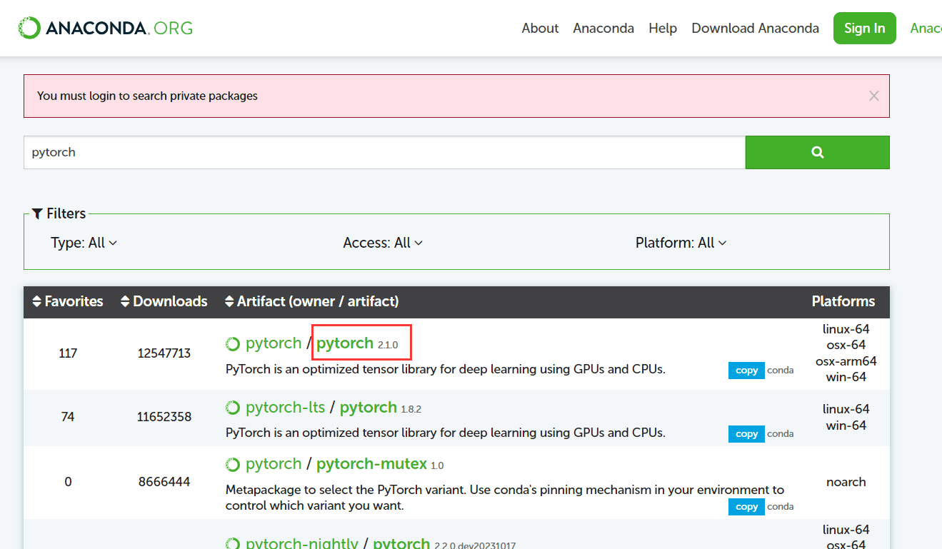Screen dimensions: 942x549
Task: Expand the Access: All filter dropdown
Action: [383, 243]
